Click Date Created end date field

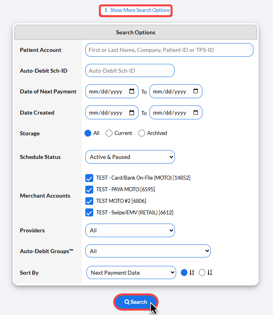176,113
